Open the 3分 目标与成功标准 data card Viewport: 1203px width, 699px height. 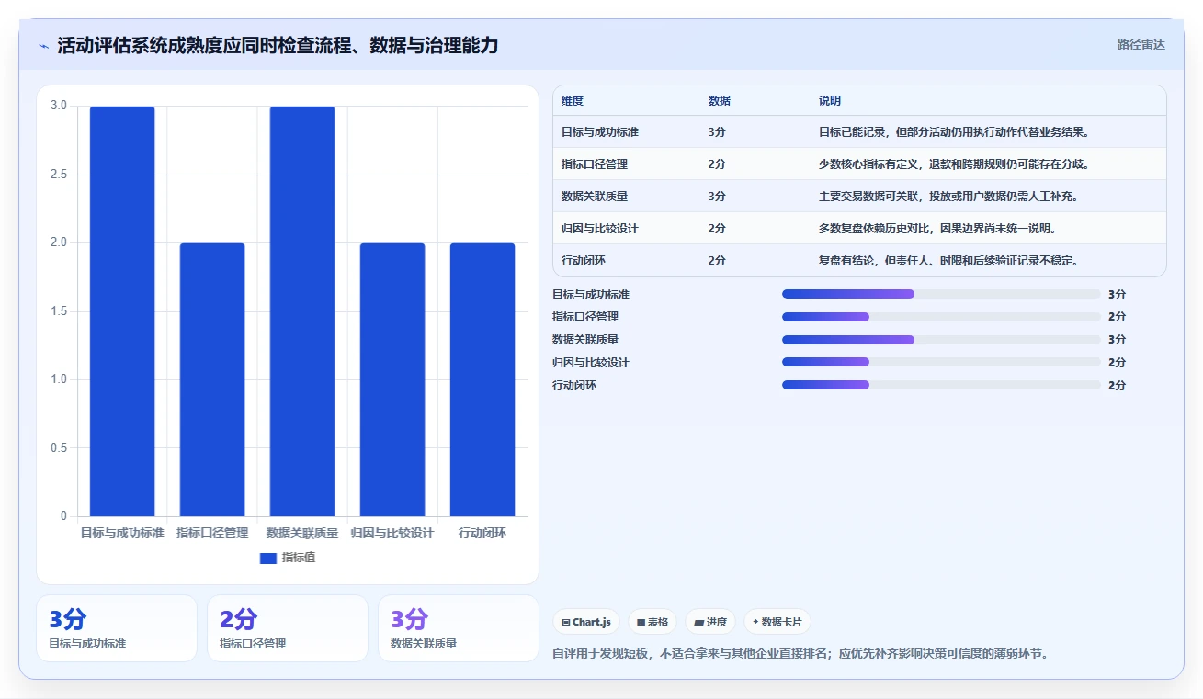point(117,628)
